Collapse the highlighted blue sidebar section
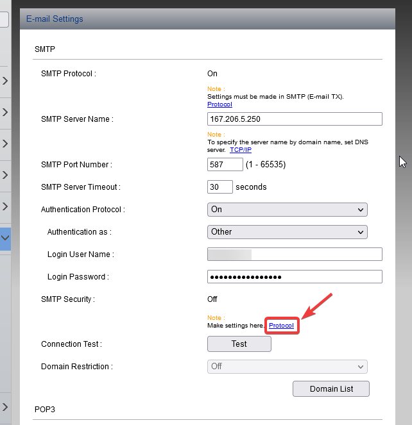Viewport: 412px width, 425px height. (5, 238)
